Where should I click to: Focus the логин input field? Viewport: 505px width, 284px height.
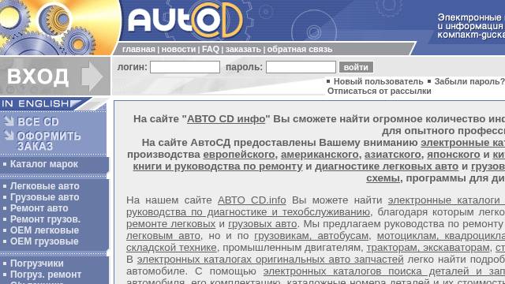click(x=185, y=67)
